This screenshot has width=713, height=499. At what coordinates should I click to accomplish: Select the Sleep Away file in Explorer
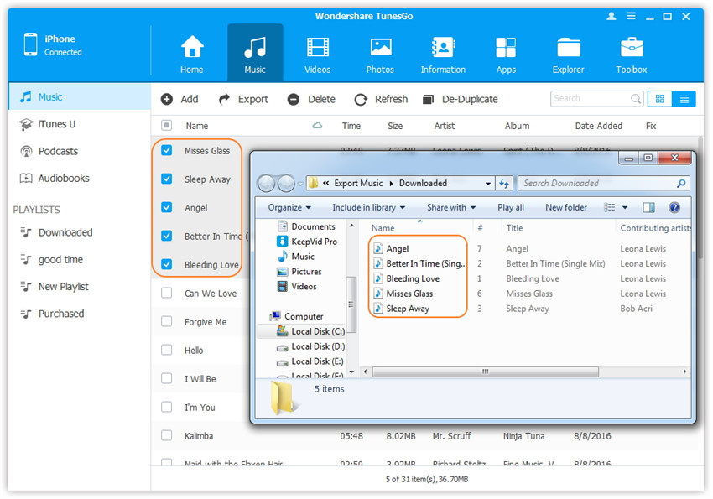click(402, 309)
